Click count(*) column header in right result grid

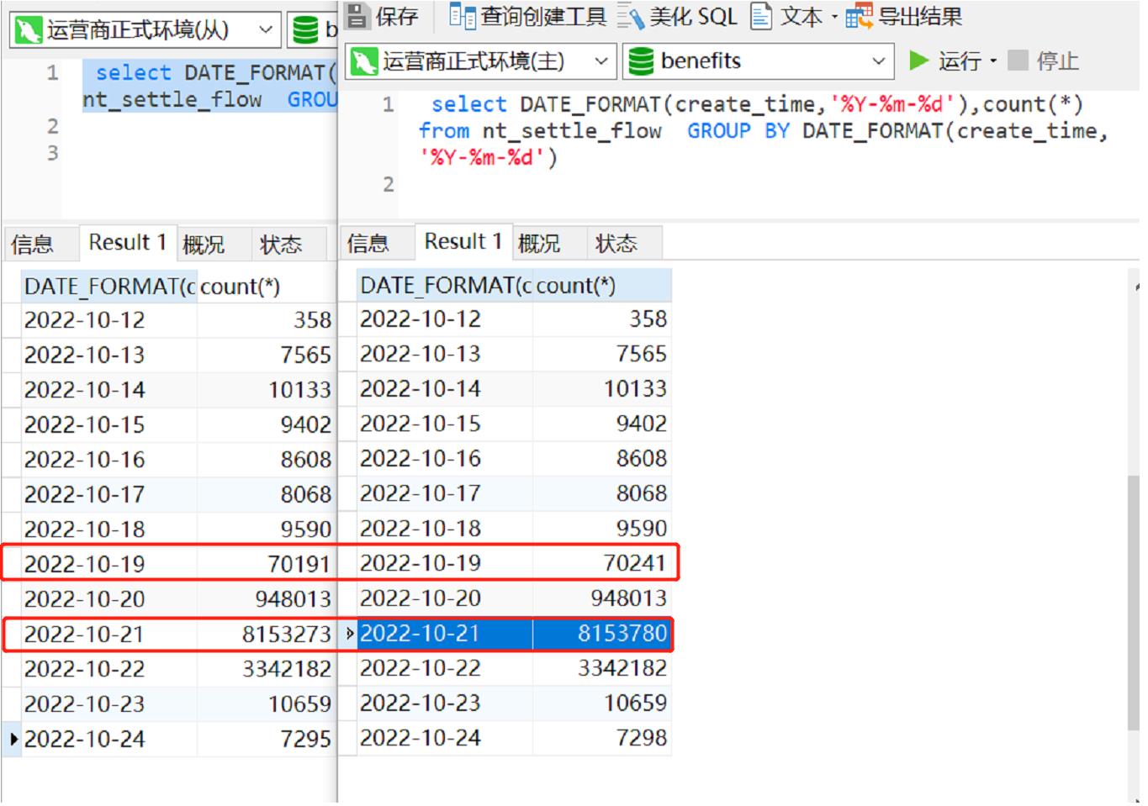pos(602,286)
